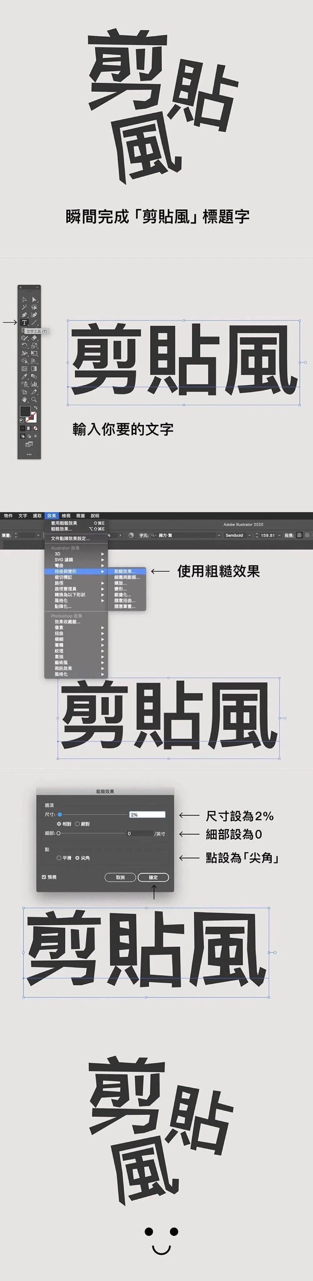Click the Rotate tool icon
The height and width of the screenshot is (1281, 313).
click(x=24, y=346)
